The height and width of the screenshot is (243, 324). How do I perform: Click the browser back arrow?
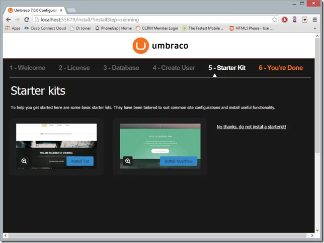9,20
